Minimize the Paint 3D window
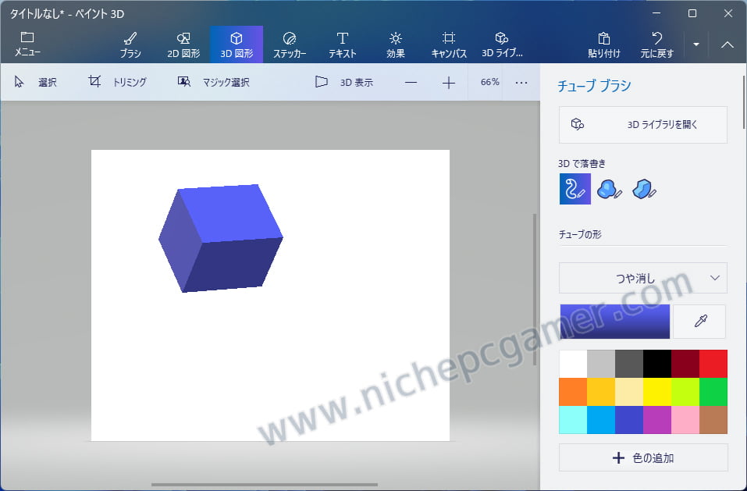The width and height of the screenshot is (747, 491). coord(656,13)
